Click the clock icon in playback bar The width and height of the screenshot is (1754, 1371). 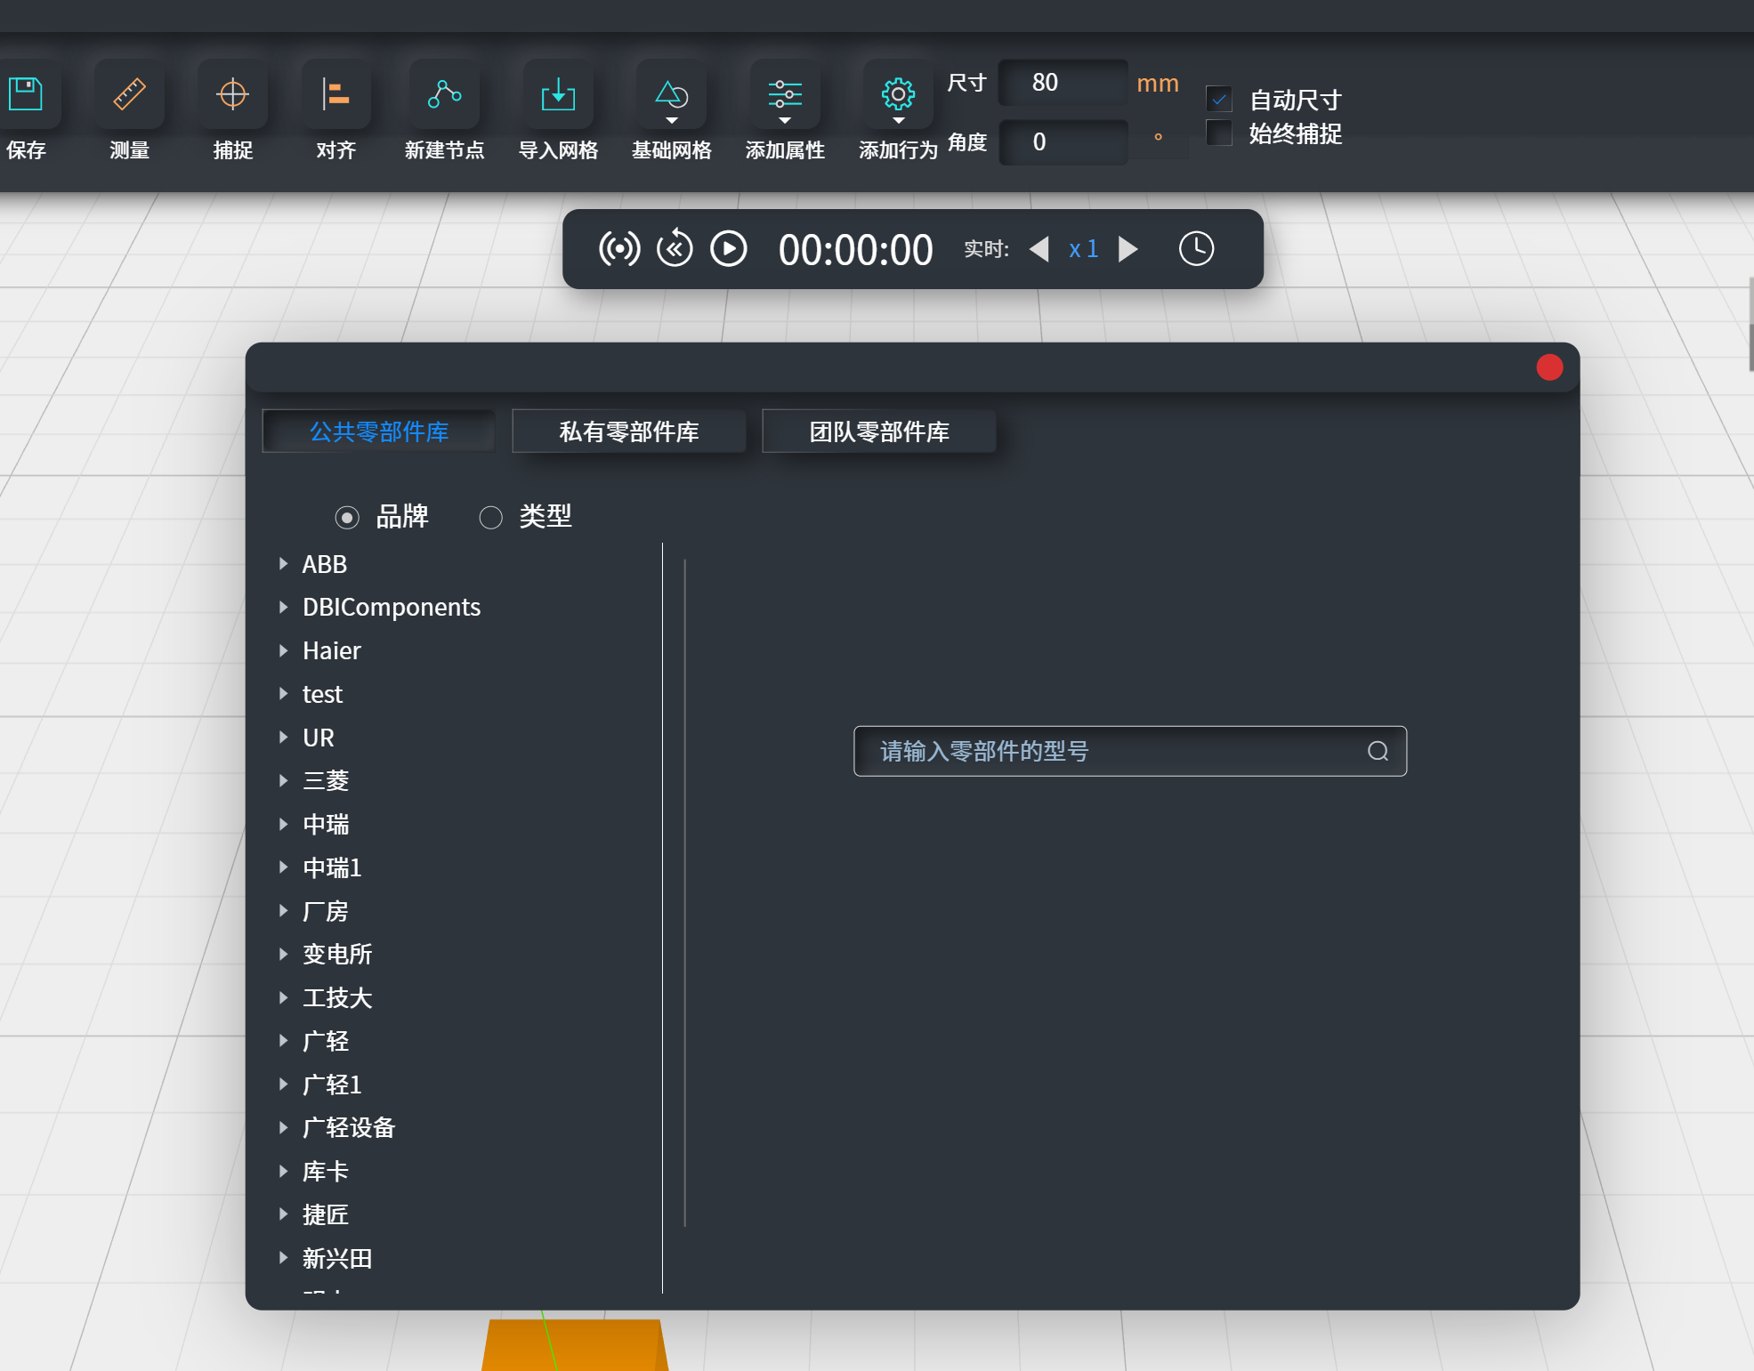[1196, 249]
